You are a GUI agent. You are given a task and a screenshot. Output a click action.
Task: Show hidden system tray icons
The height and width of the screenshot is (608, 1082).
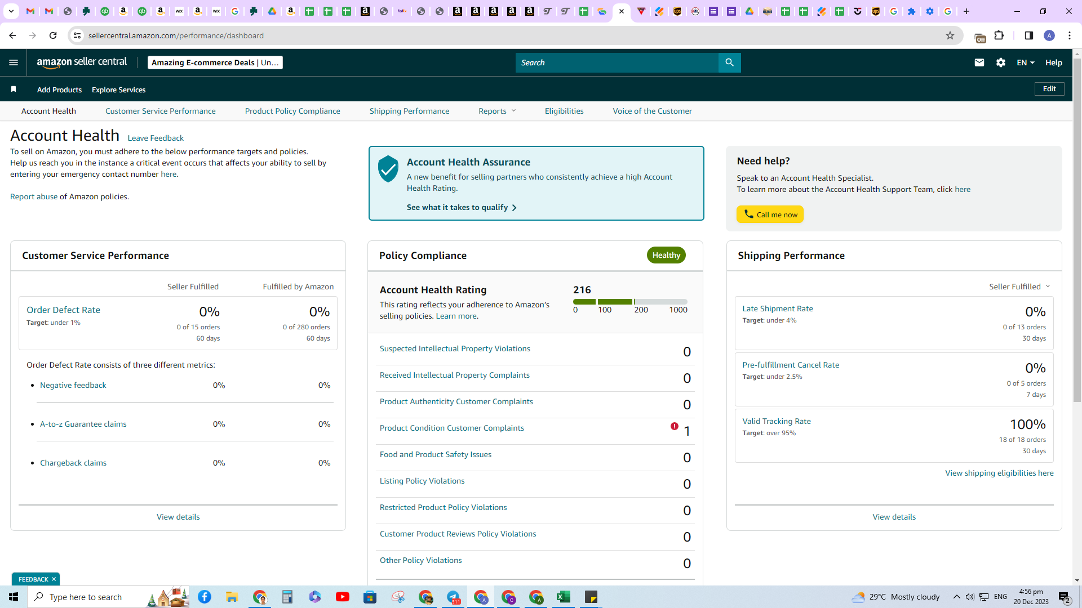click(957, 597)
